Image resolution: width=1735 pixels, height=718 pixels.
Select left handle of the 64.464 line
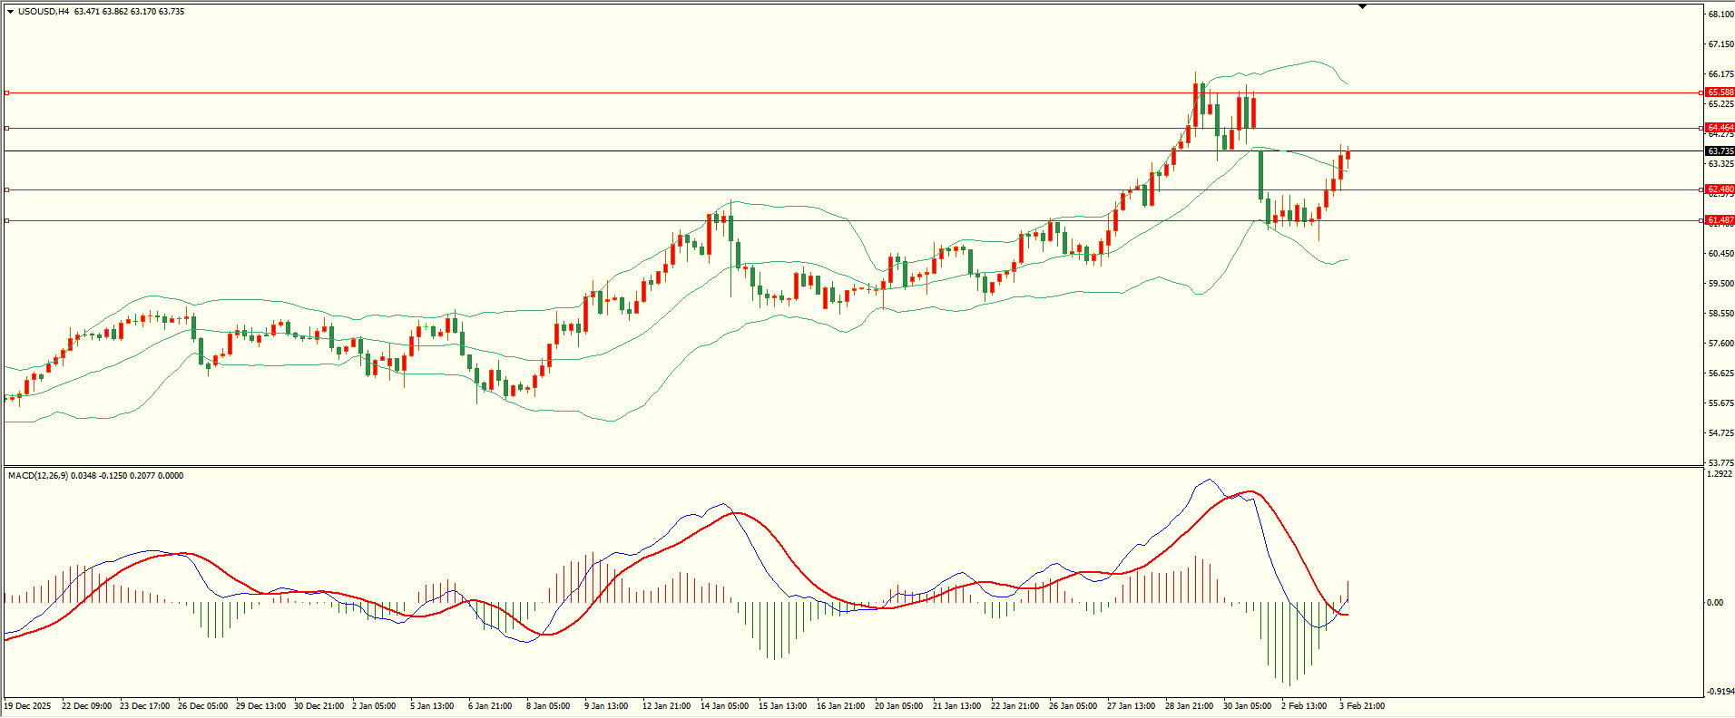tap(7, 128)
